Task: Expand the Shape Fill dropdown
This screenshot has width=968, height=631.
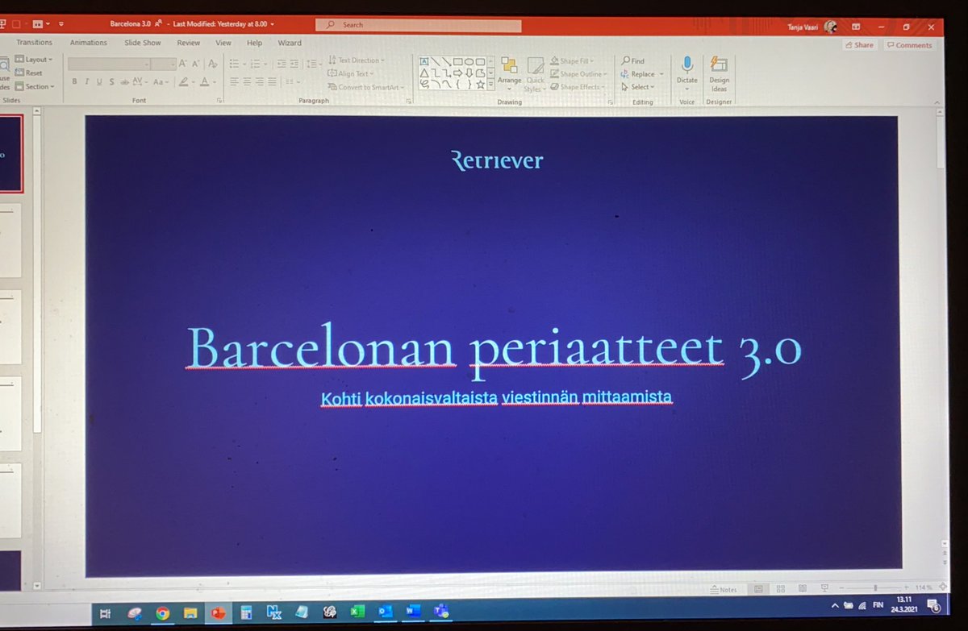Action: click(572, 60)
